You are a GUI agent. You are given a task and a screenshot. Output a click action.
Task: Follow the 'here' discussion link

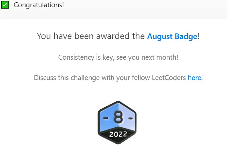194,78
